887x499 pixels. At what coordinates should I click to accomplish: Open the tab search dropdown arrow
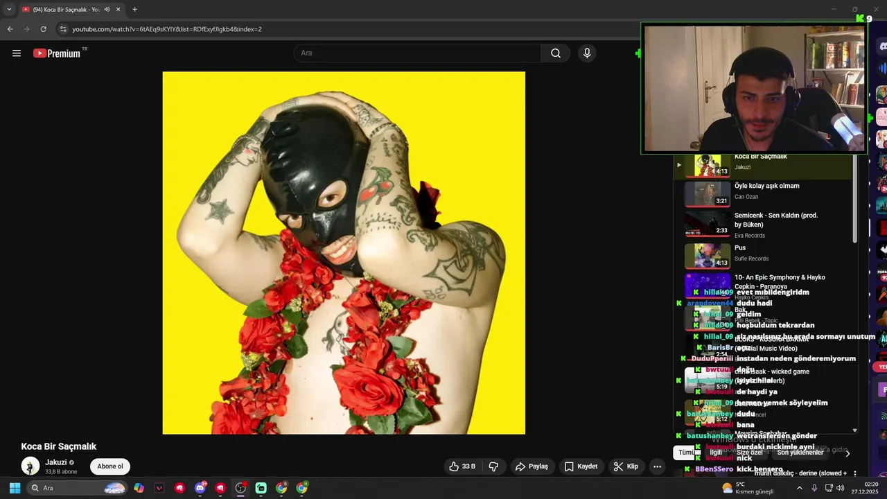point(9,10)
